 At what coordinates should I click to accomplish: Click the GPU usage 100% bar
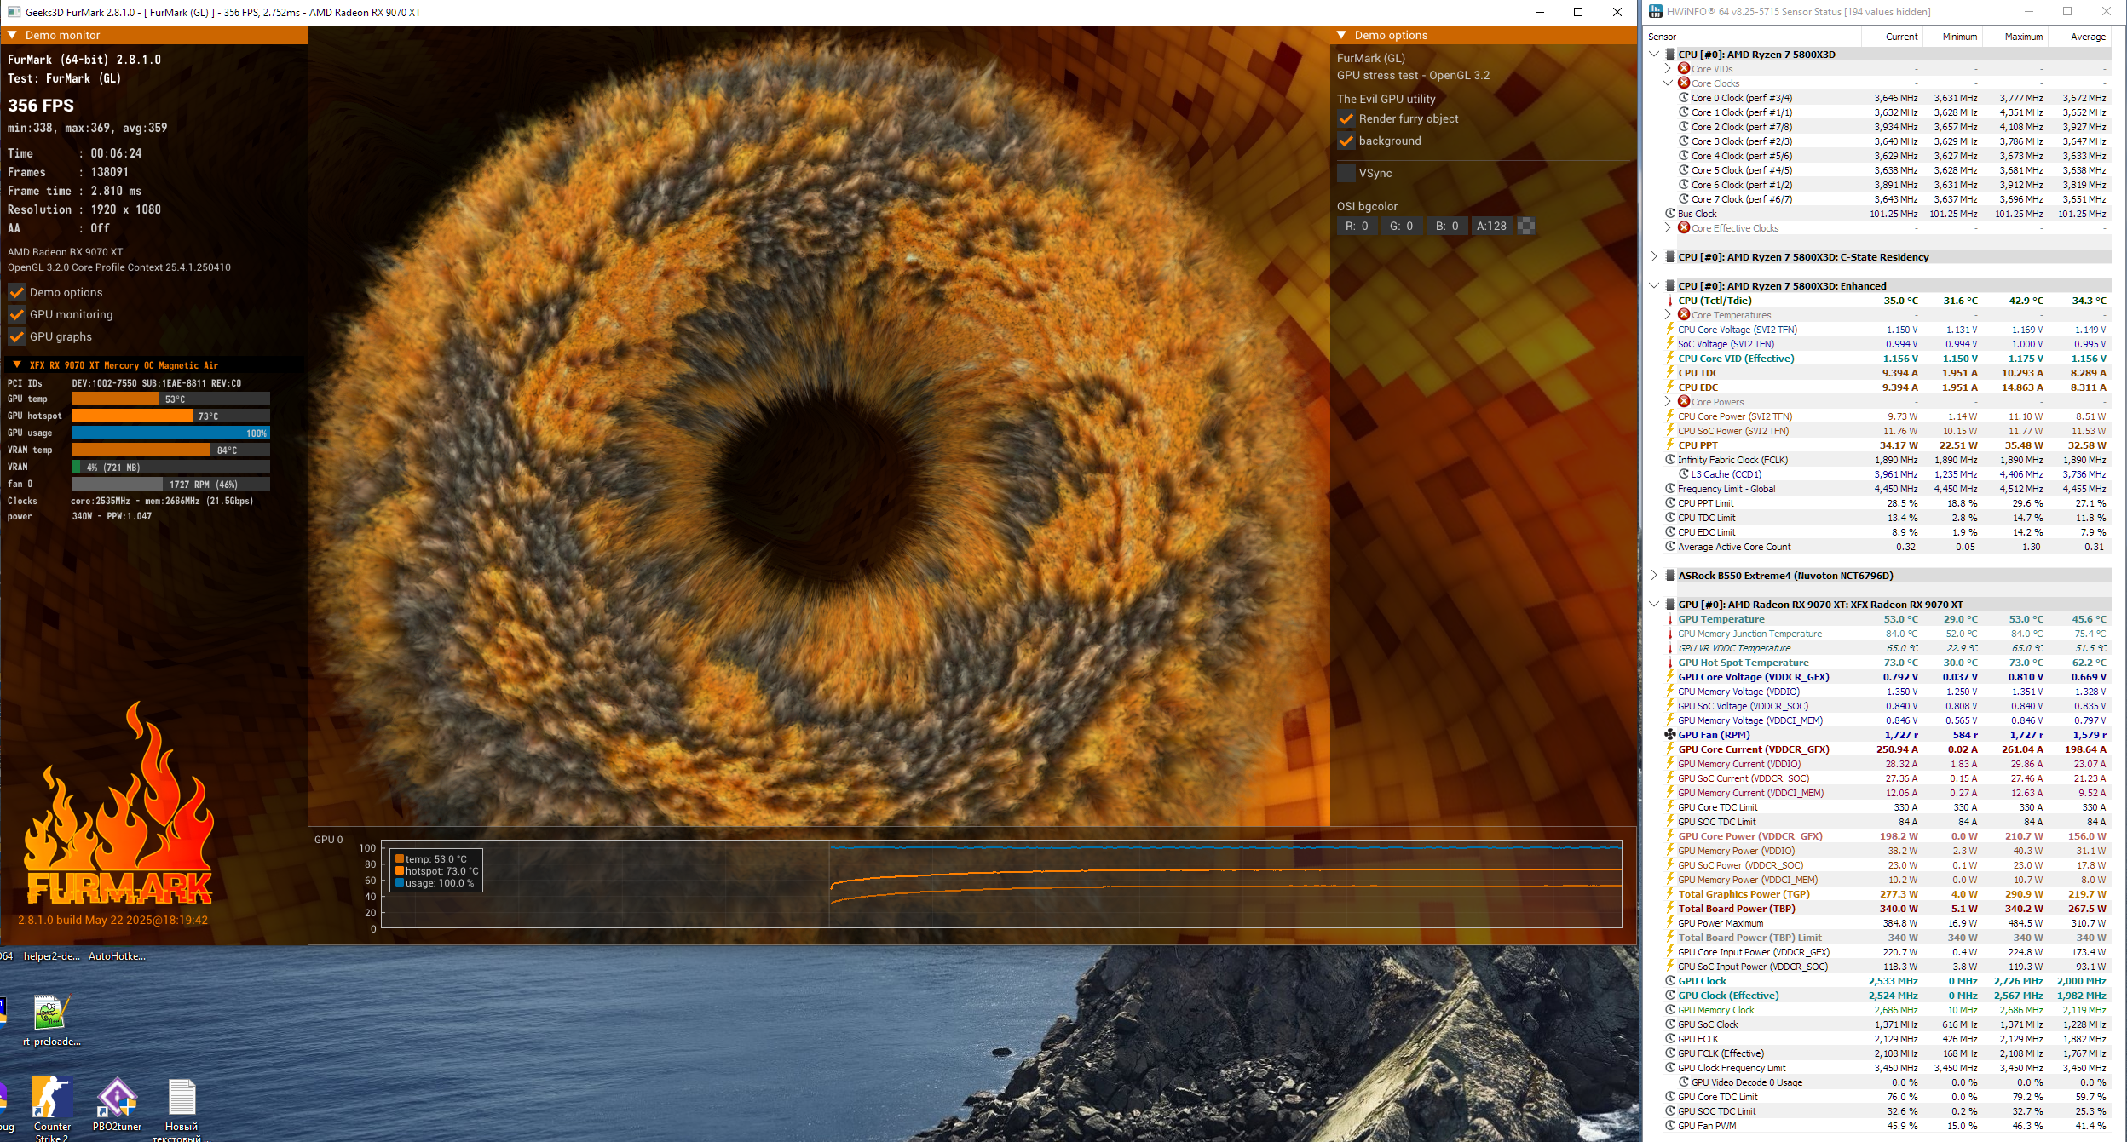click(170, 433)
